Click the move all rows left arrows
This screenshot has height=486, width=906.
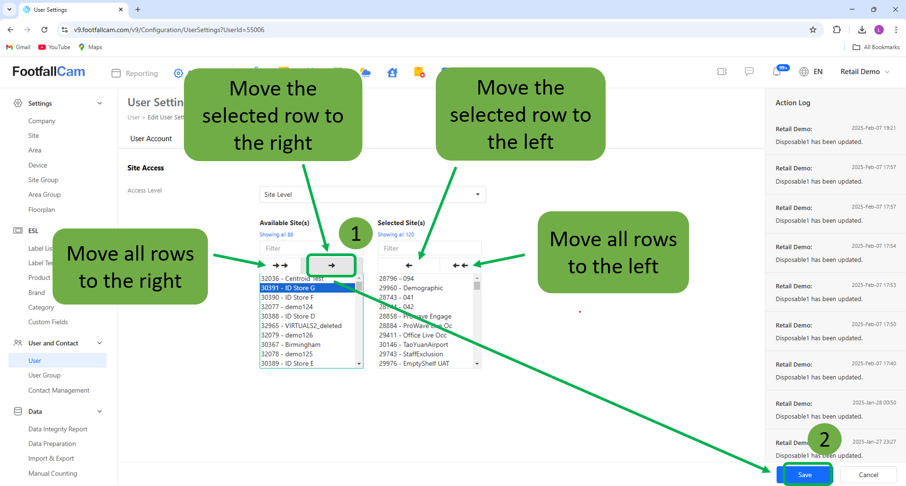(x=460, y=266)
